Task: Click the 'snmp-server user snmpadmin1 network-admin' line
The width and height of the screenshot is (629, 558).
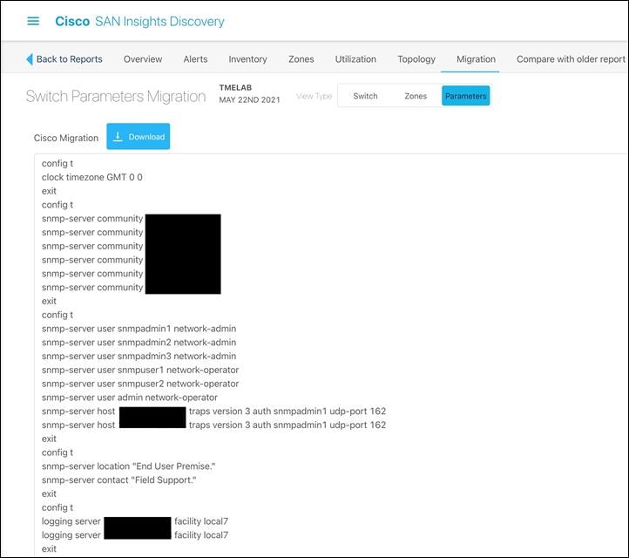Action: pyautogui.click(x=139, y=329)
